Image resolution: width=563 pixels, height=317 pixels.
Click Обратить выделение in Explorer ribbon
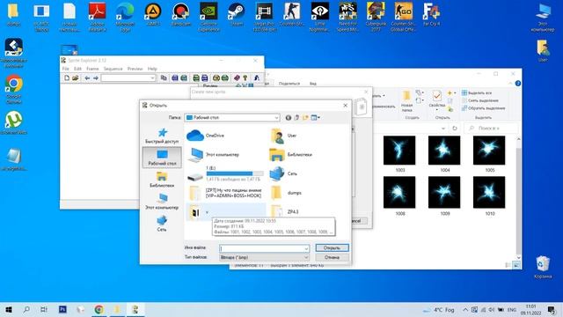point(483,107)
